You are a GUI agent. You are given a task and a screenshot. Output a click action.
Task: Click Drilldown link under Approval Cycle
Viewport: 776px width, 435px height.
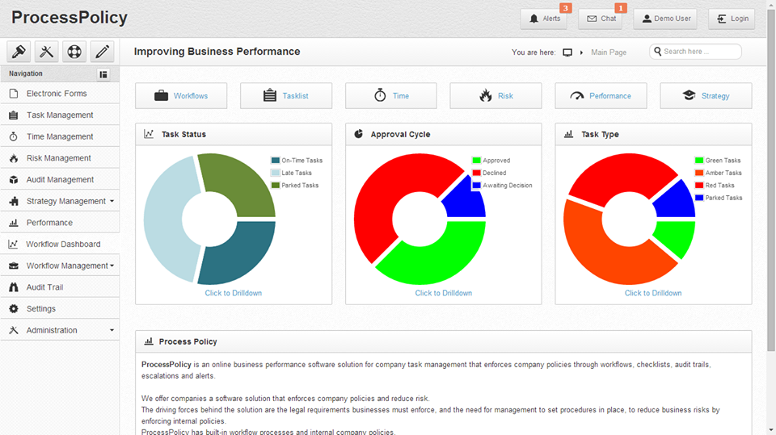444,293
